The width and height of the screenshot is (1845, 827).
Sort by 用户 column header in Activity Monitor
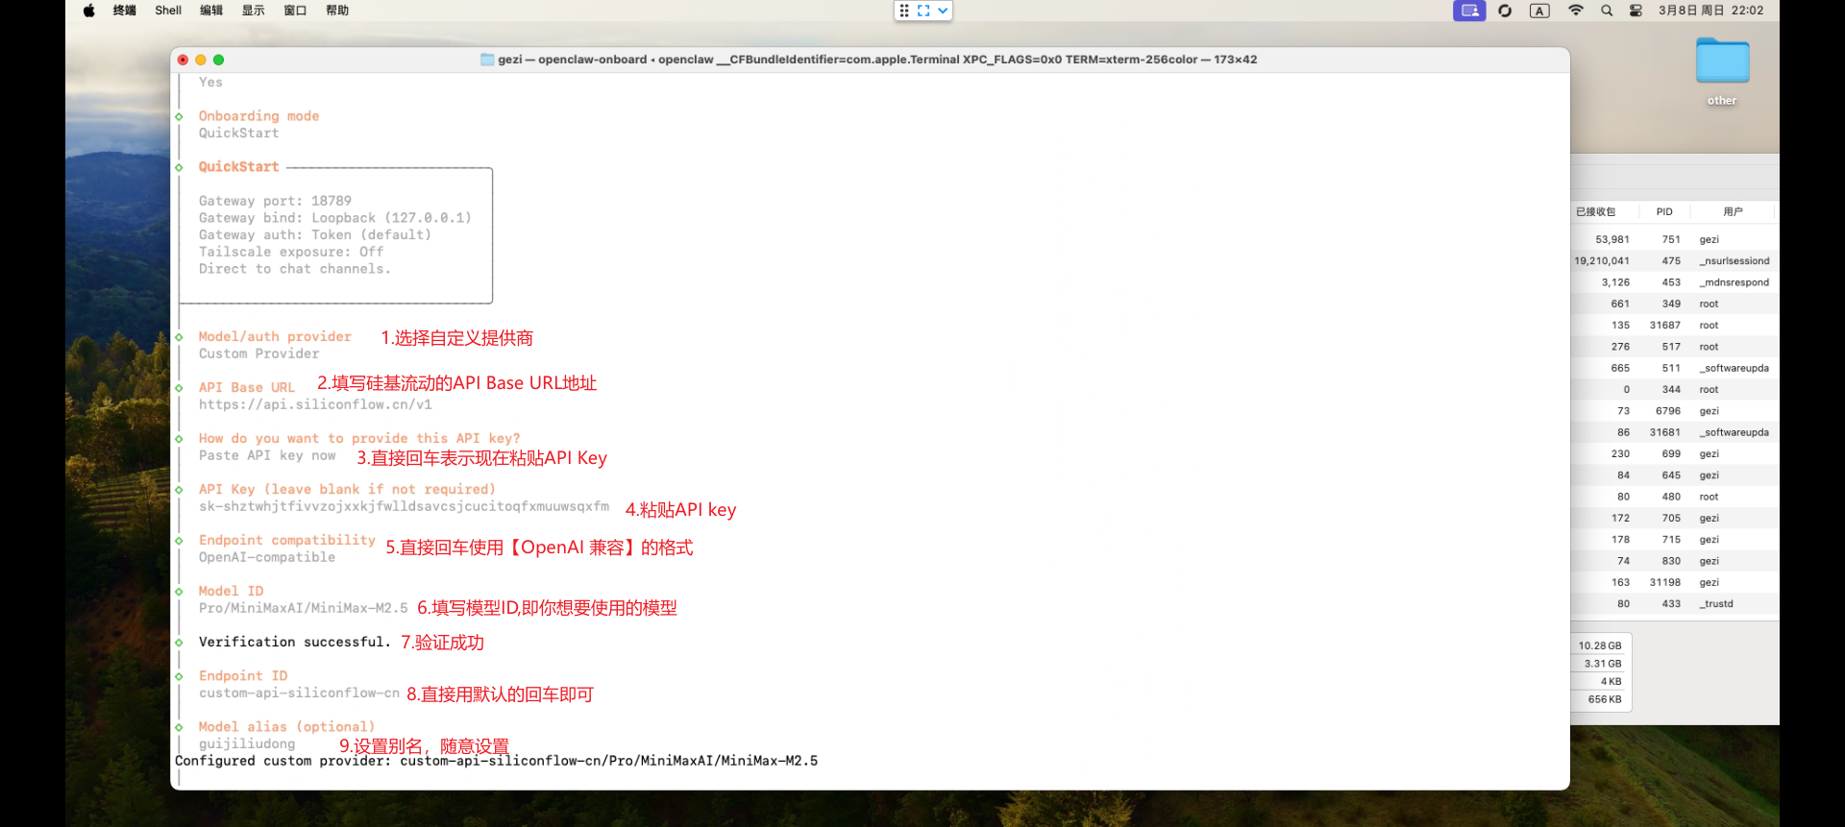(1733, 211)
